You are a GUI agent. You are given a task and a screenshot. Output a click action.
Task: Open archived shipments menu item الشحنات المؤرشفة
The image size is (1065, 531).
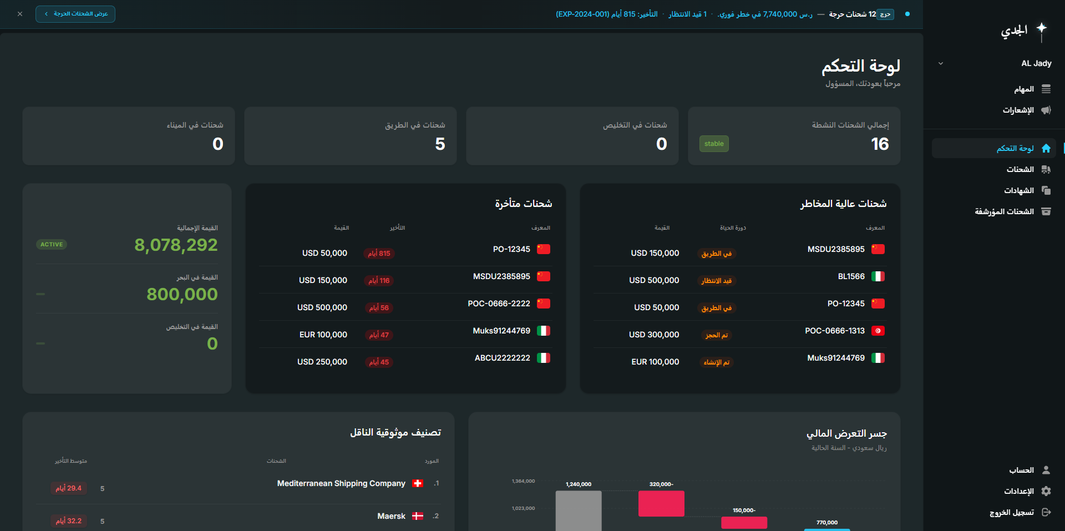[x=993, y=211]
